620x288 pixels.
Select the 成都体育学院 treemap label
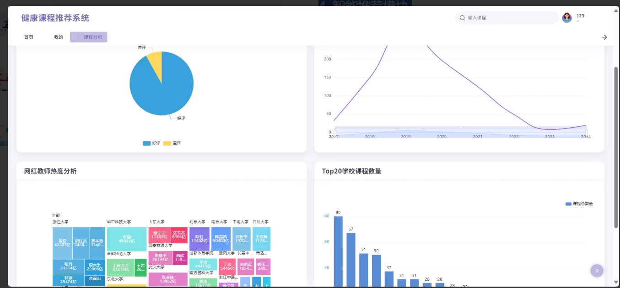[201, 253]
